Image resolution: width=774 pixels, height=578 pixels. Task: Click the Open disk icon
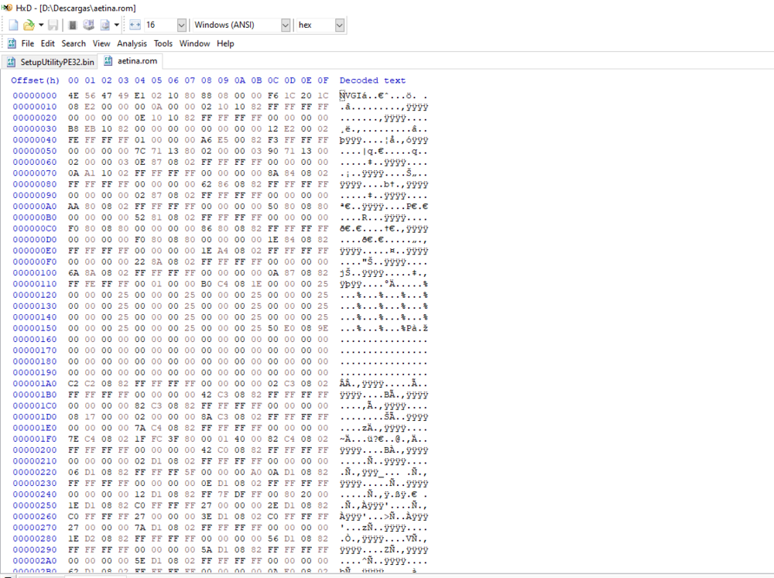tap(88, 25)
